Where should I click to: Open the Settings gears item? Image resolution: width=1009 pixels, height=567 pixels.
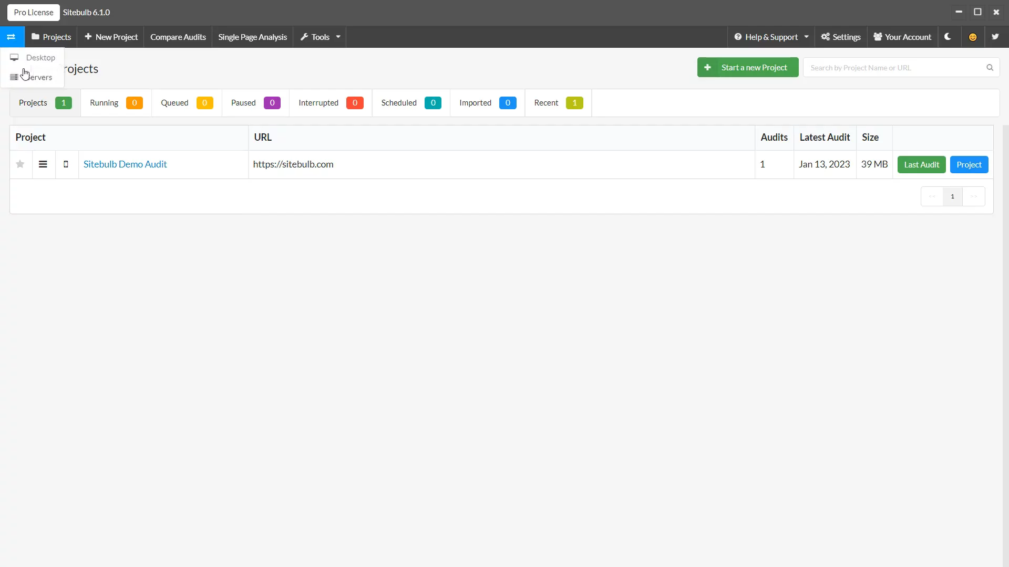click(x=841, y=37)
